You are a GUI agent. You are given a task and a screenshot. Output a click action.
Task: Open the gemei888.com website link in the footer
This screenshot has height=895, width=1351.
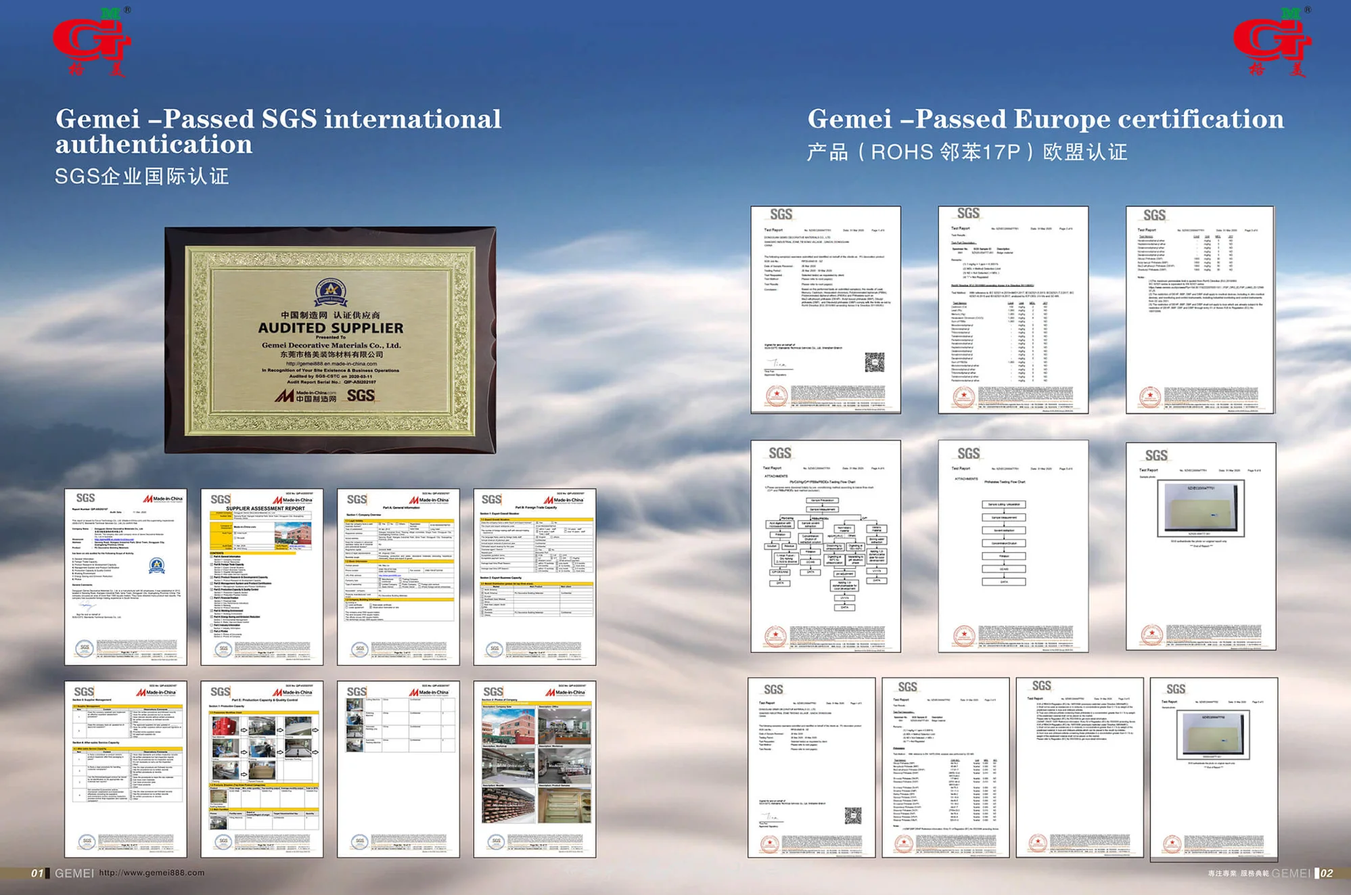152,873
